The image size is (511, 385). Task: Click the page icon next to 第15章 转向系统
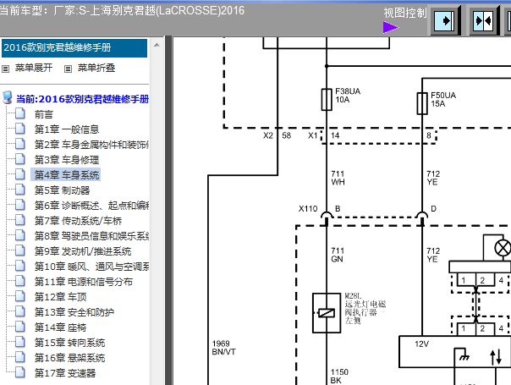tap(20, 342)
